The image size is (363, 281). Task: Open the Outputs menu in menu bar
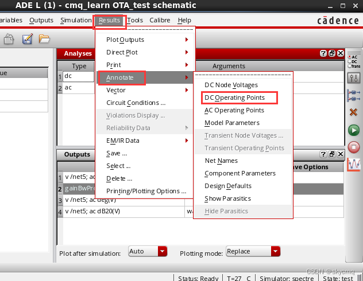click(41, 20)
